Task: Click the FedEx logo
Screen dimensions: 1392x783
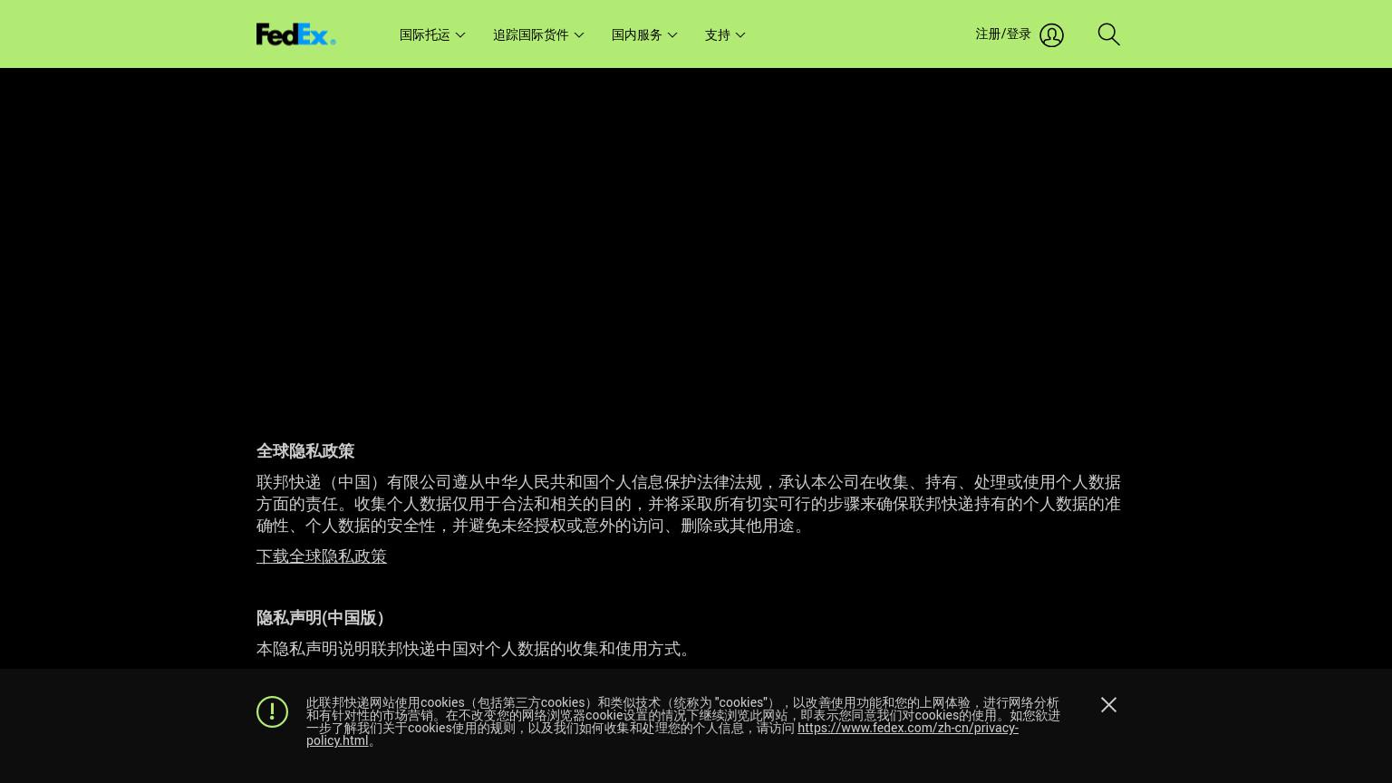Action: [x=296, y=34]
